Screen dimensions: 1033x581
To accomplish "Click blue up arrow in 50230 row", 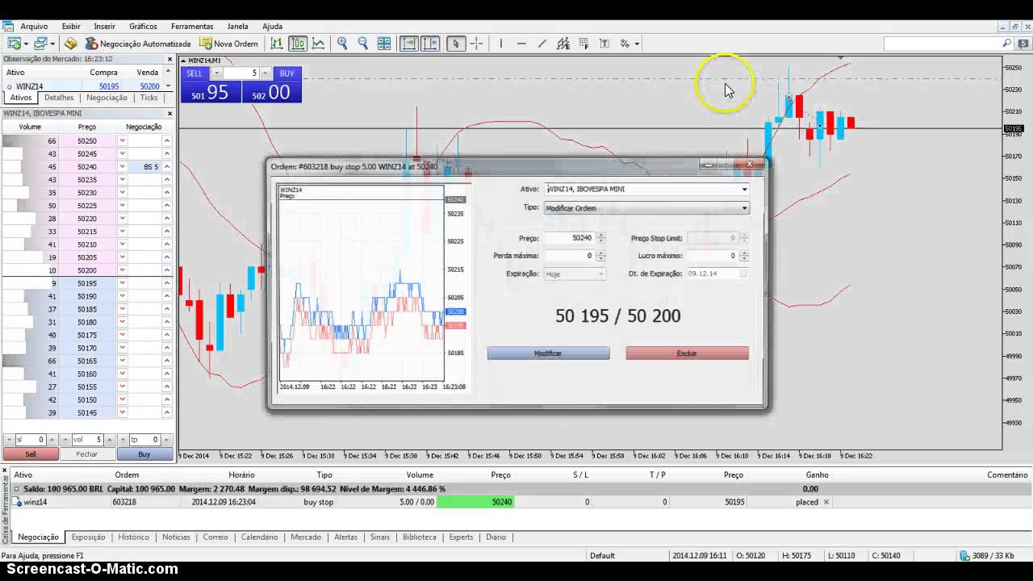I will pos(167,193).
